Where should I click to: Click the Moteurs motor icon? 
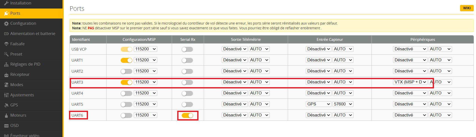click(x=6, y=115)
